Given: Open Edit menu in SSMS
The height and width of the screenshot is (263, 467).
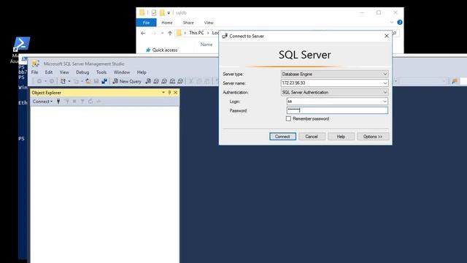Looking at the screenshot, I should (49, 72).
